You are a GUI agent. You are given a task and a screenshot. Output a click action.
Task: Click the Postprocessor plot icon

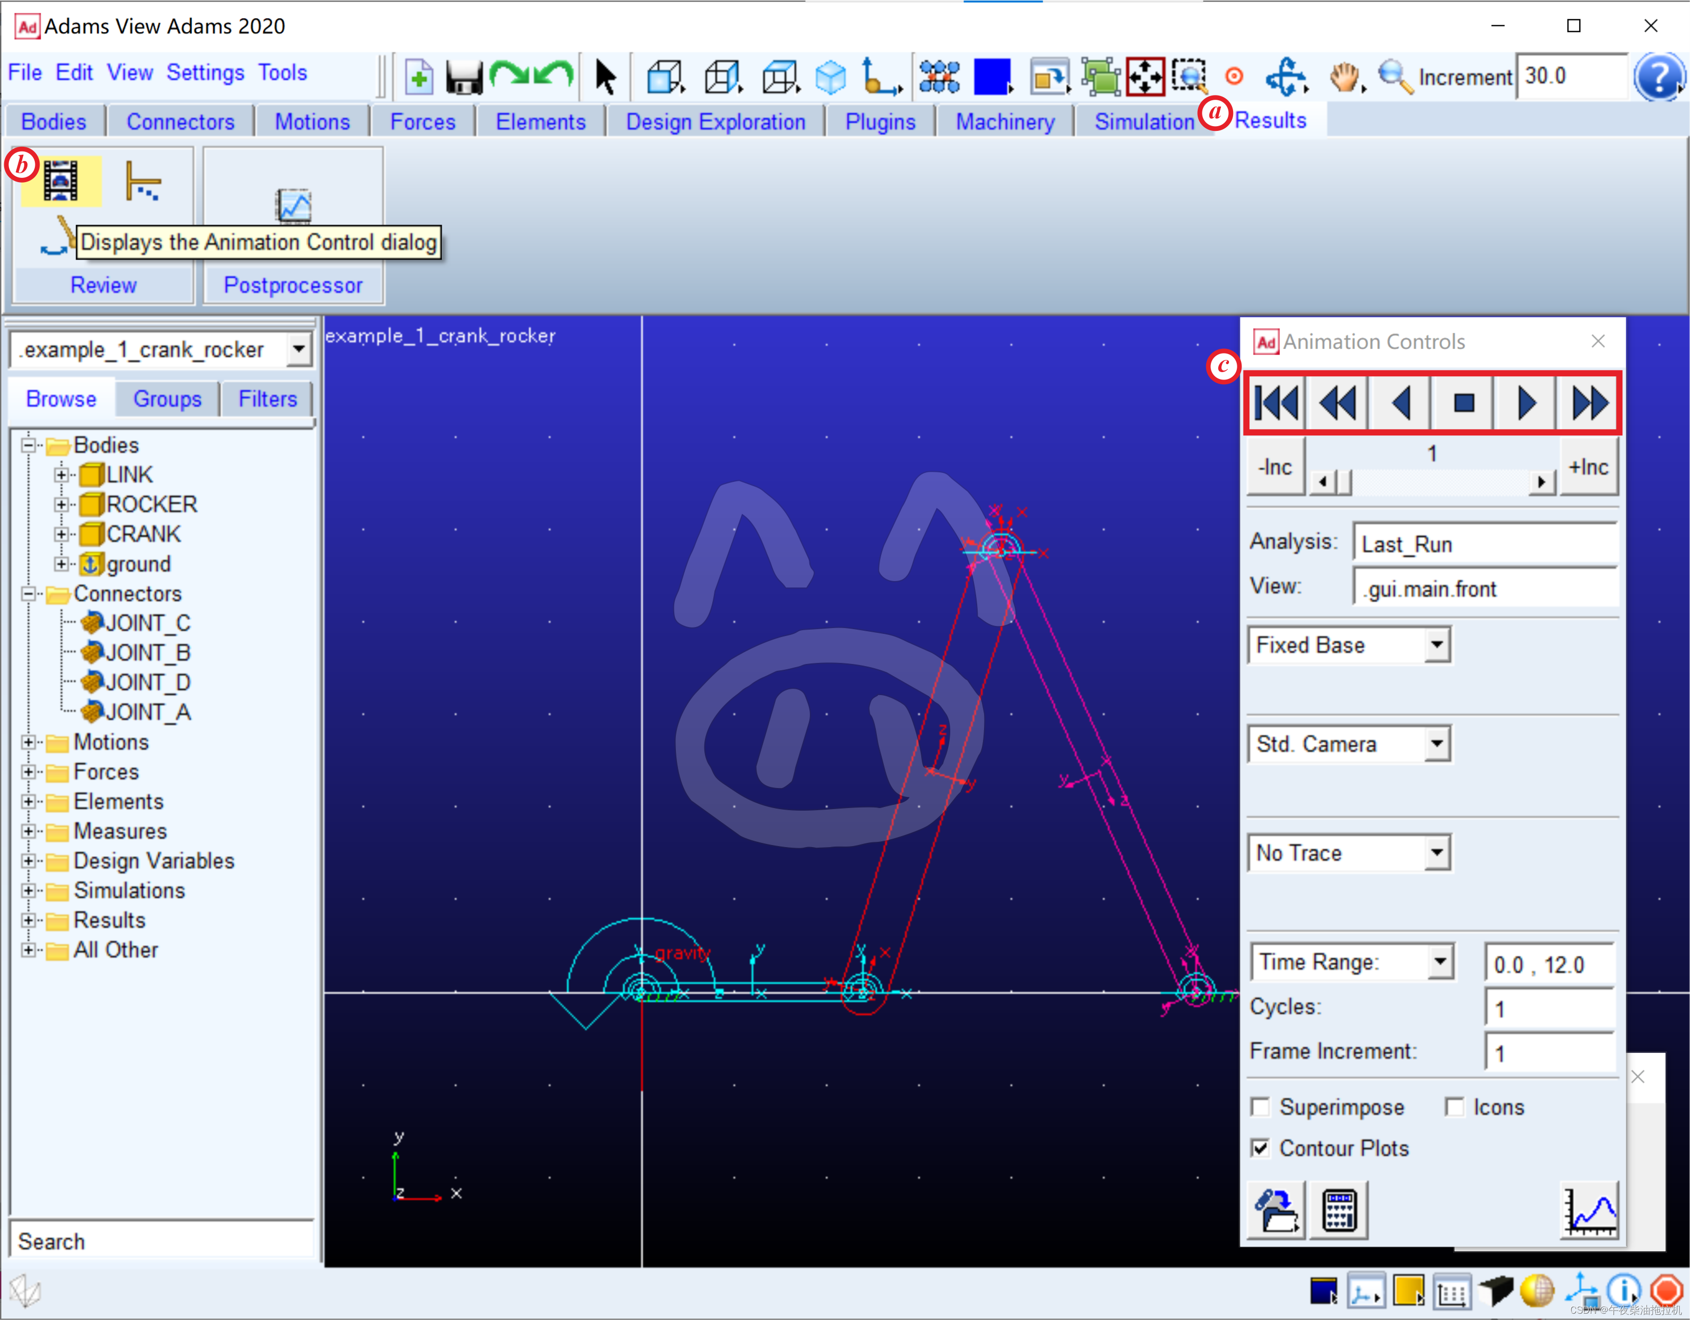click(x=293, y=206)
